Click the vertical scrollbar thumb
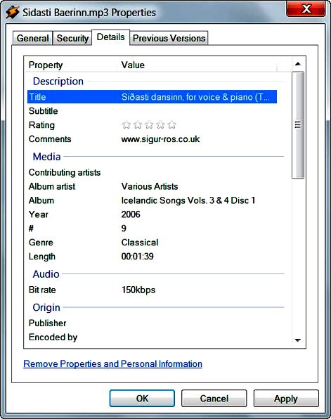 tap(298, 125)
